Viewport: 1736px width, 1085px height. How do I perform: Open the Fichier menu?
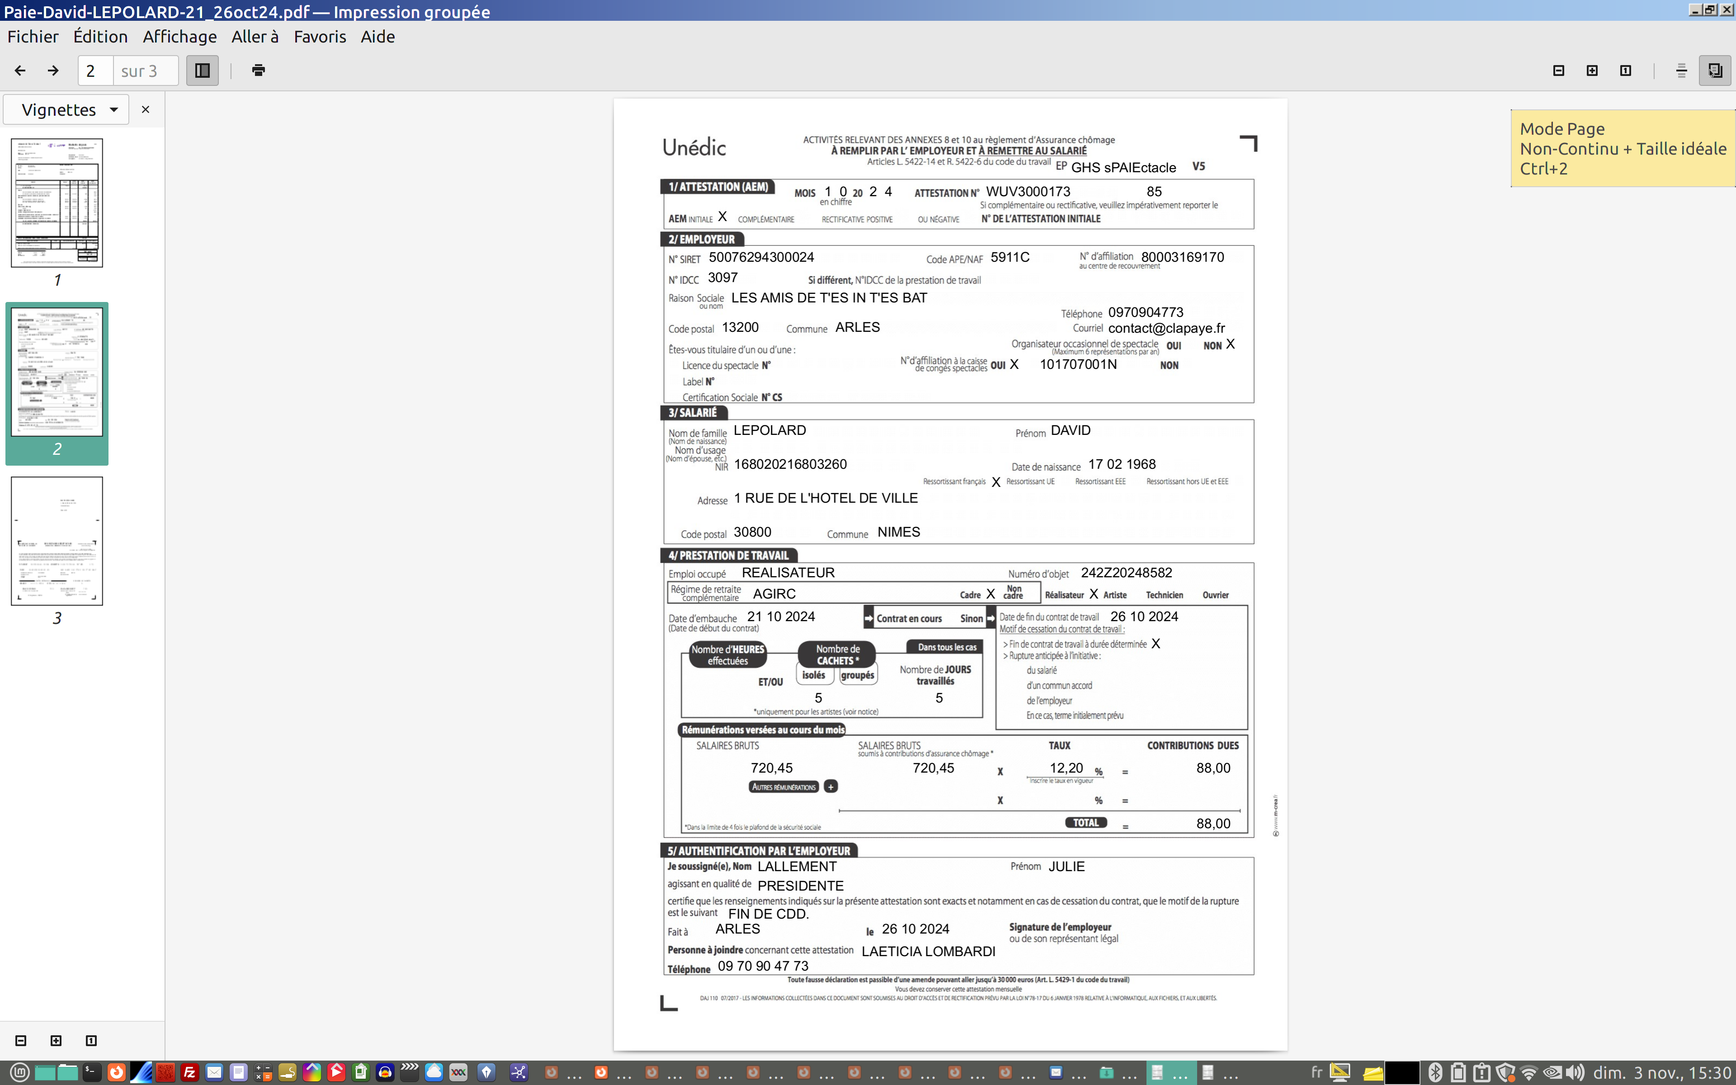[x=33, y=37]
